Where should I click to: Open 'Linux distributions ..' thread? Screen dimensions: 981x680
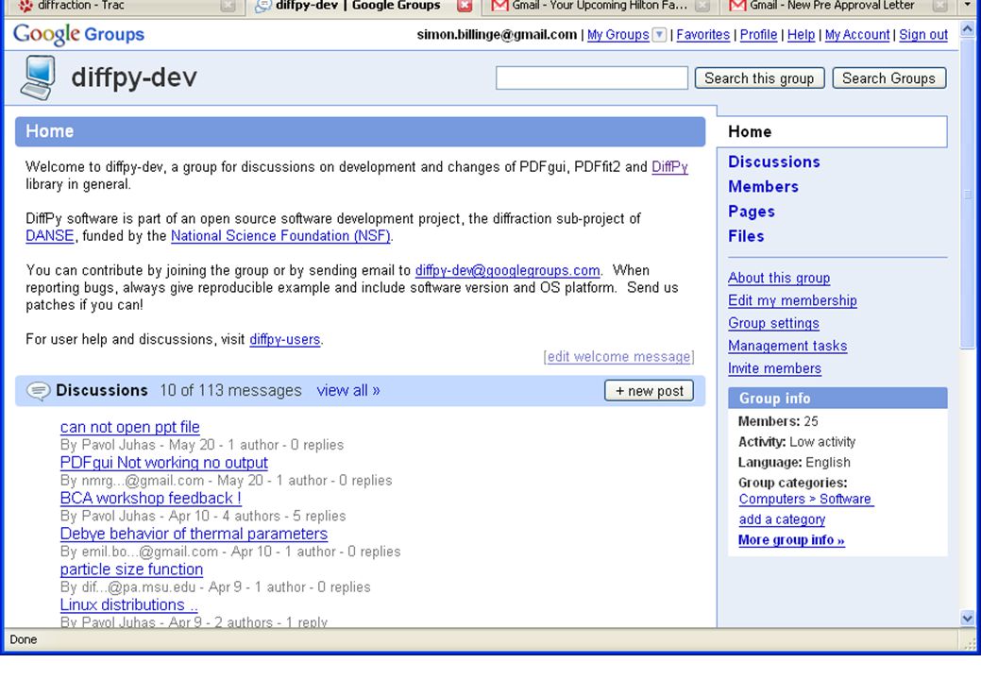click(x=129, y=605)
